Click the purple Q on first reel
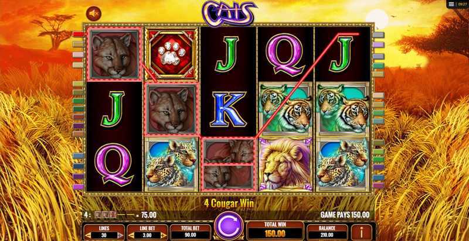 pos(114,164)
